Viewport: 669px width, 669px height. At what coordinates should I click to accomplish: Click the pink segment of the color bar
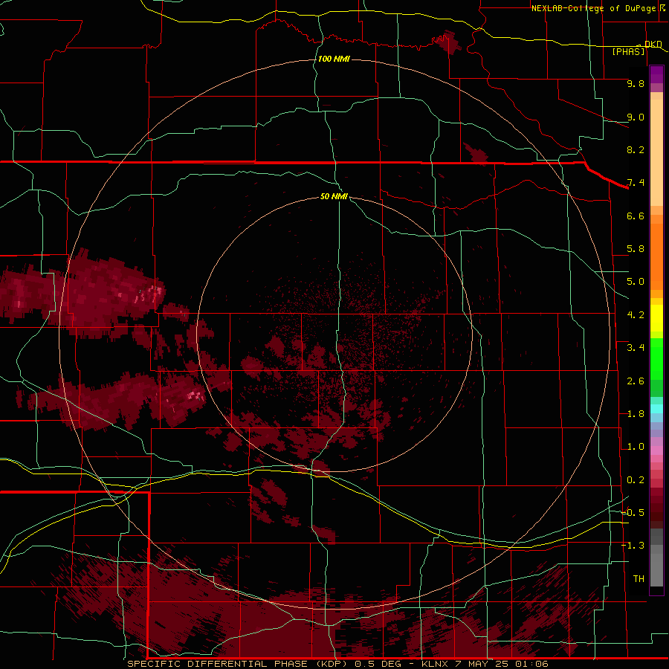coord(656,450)
